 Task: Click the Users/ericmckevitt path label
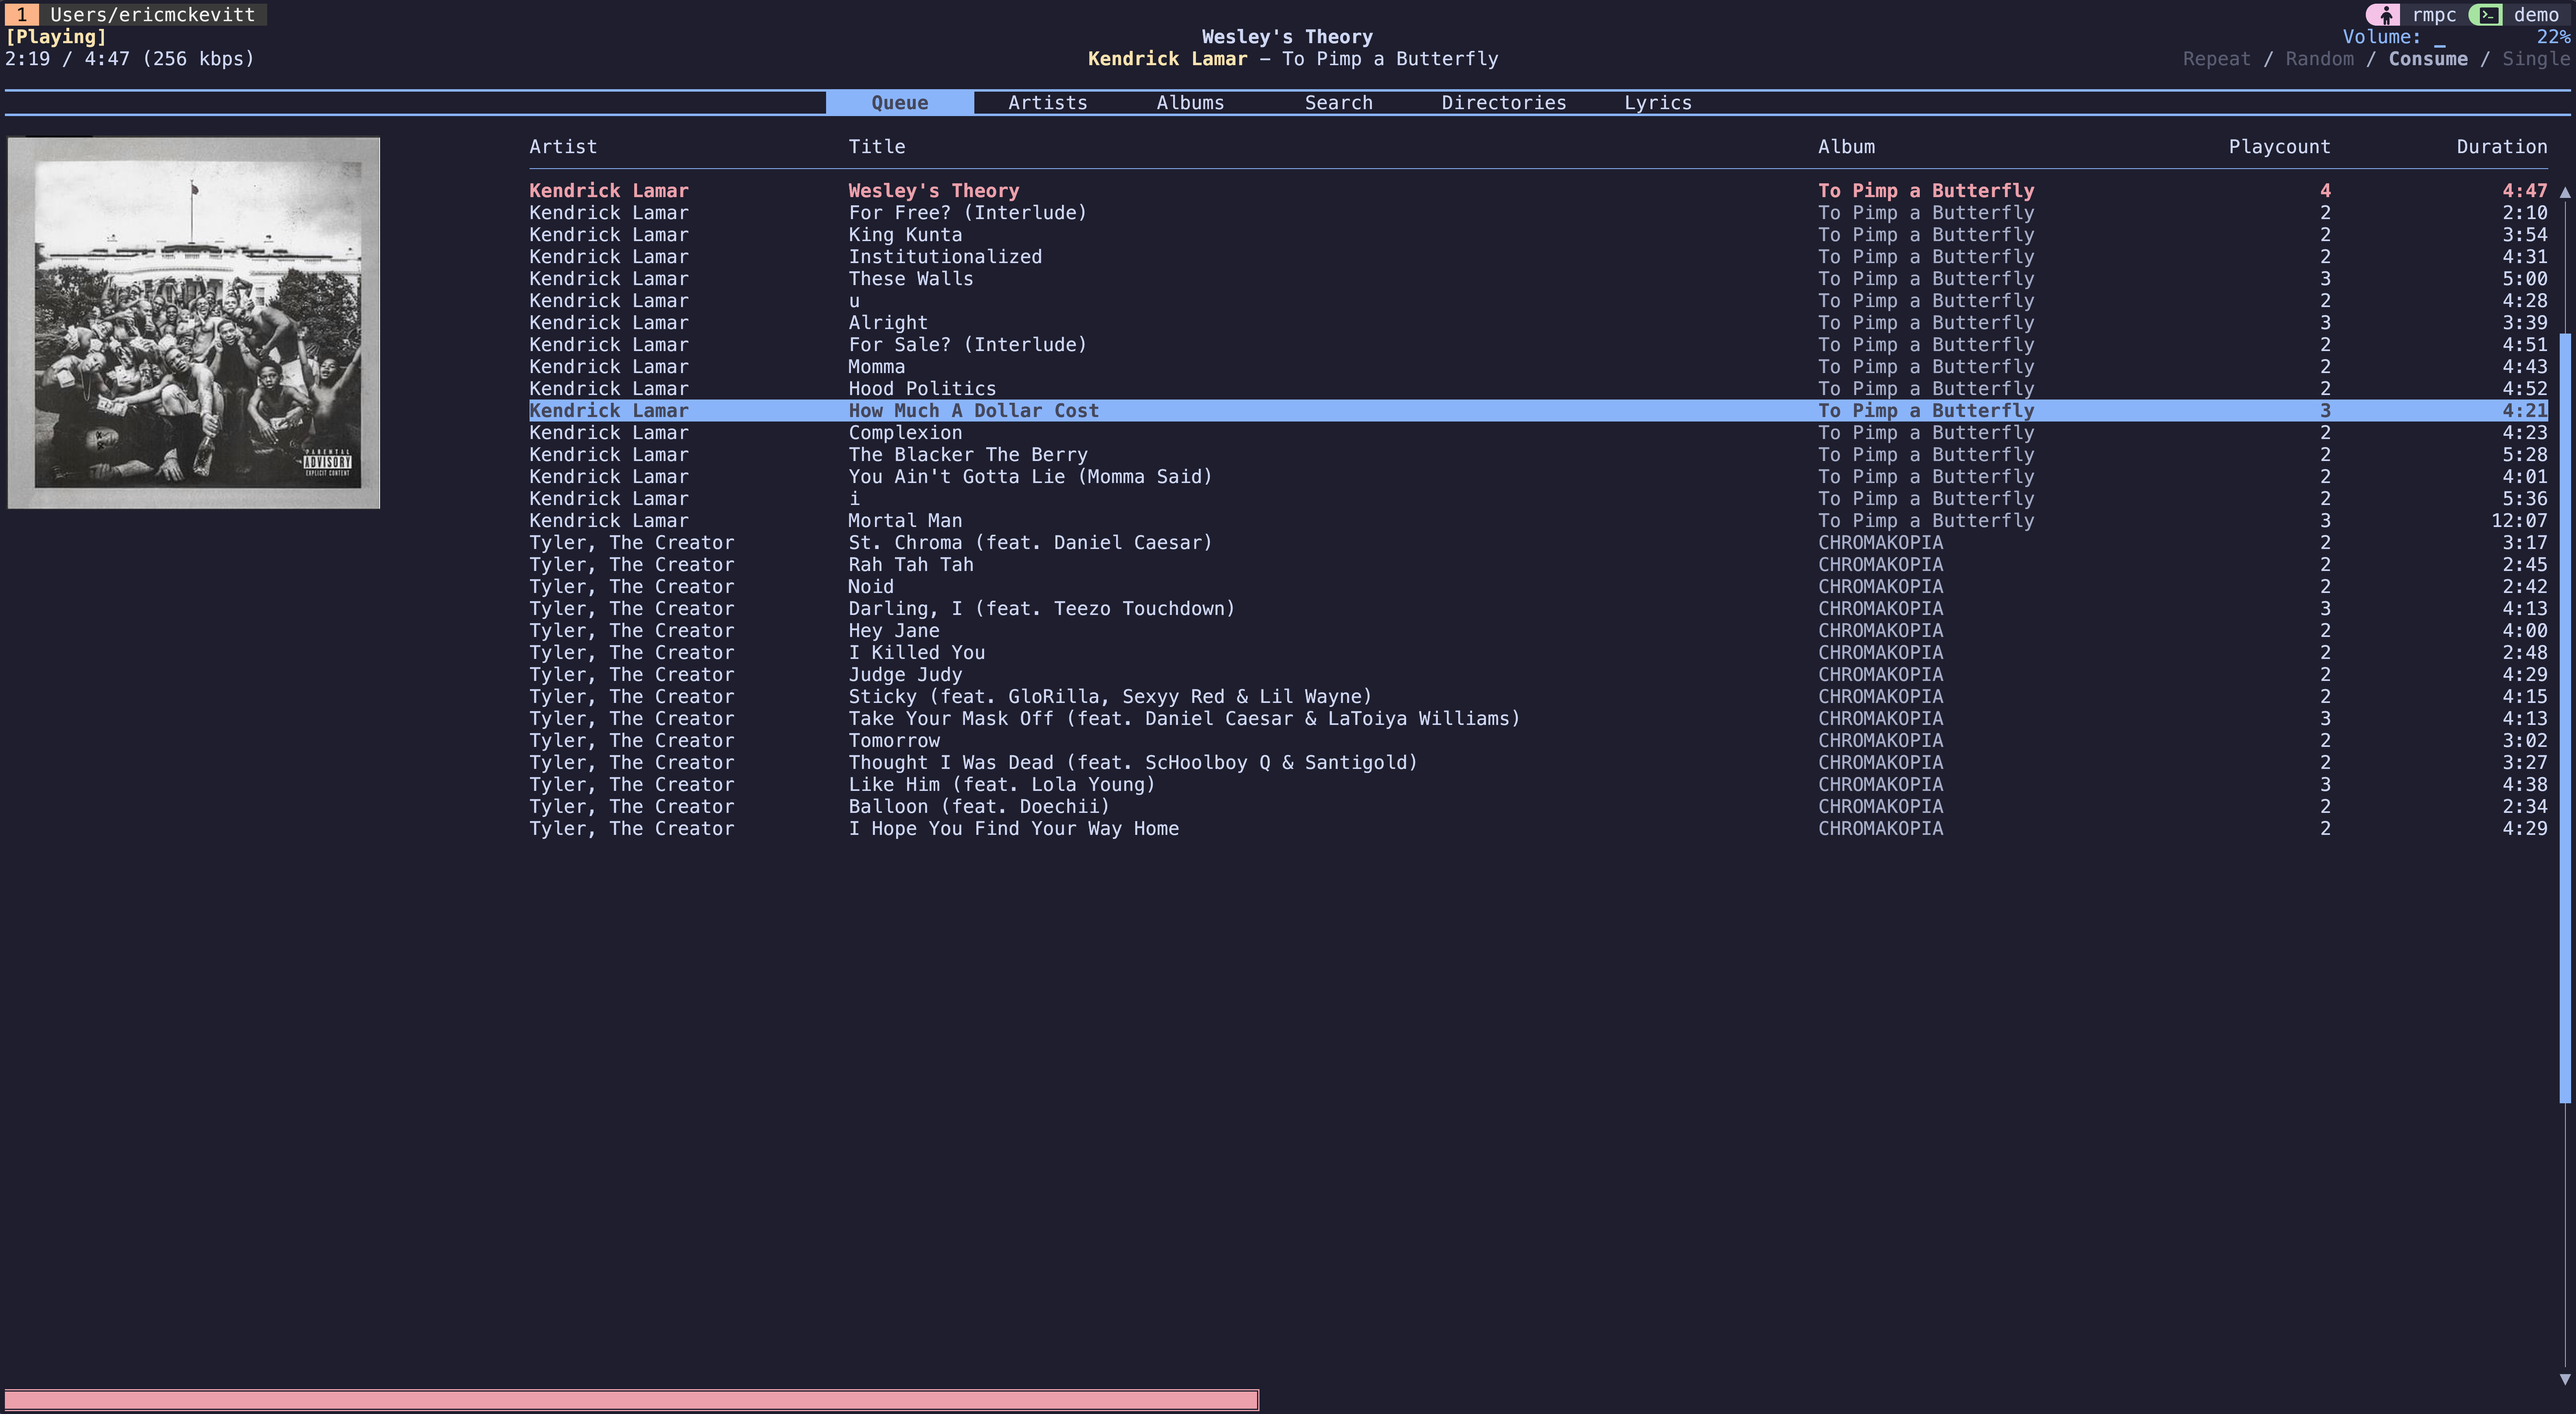click(x=153, y=15)
